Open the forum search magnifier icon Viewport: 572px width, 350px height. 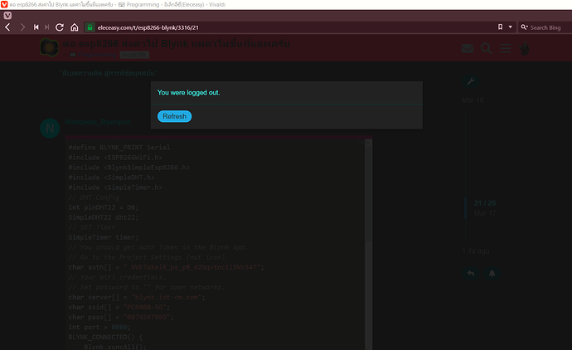pos(486,48)
